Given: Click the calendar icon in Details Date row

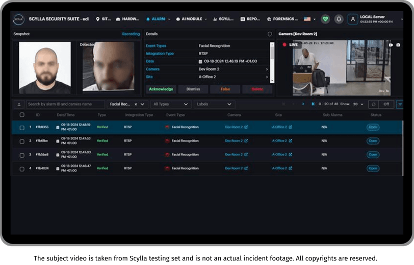Looking at the screenshot, I should [x=200, y=61].
